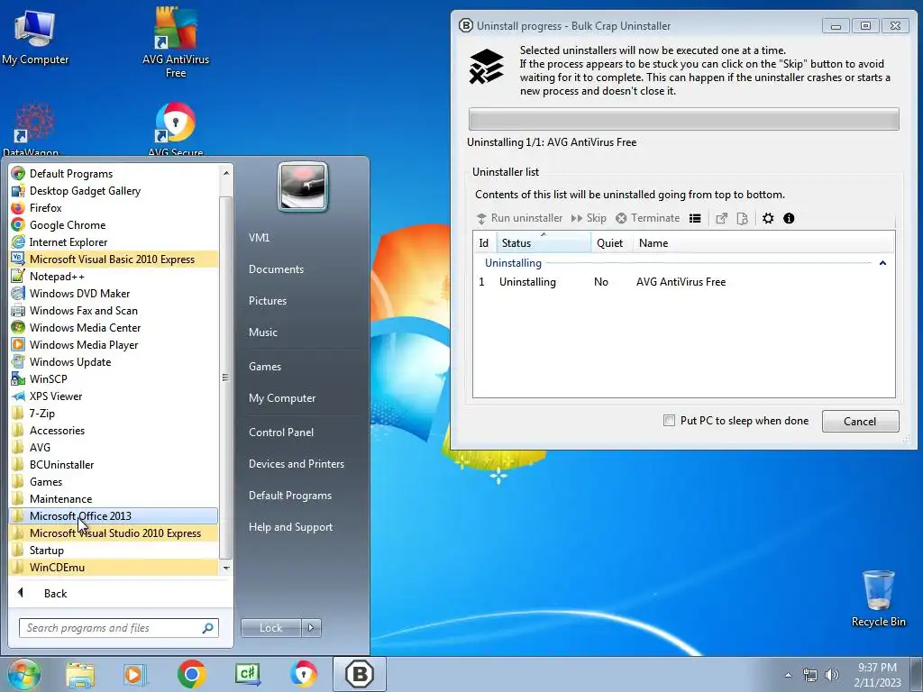Click the info circle icon in toolbar

coord(789,218)
